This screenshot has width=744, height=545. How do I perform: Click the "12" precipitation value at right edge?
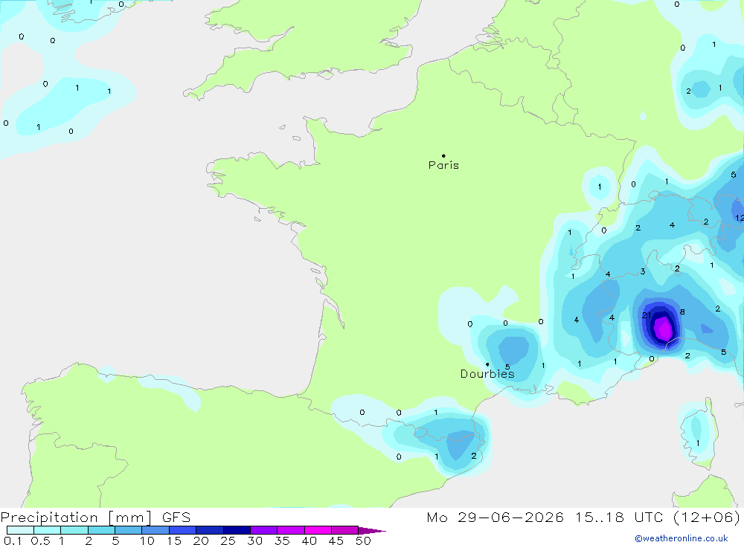(740, 218)
